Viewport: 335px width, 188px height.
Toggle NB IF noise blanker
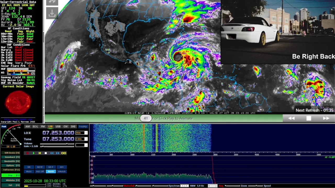(51, 167)
